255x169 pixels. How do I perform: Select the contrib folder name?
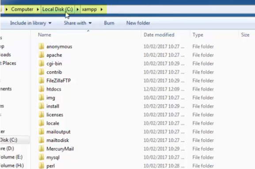54,72
